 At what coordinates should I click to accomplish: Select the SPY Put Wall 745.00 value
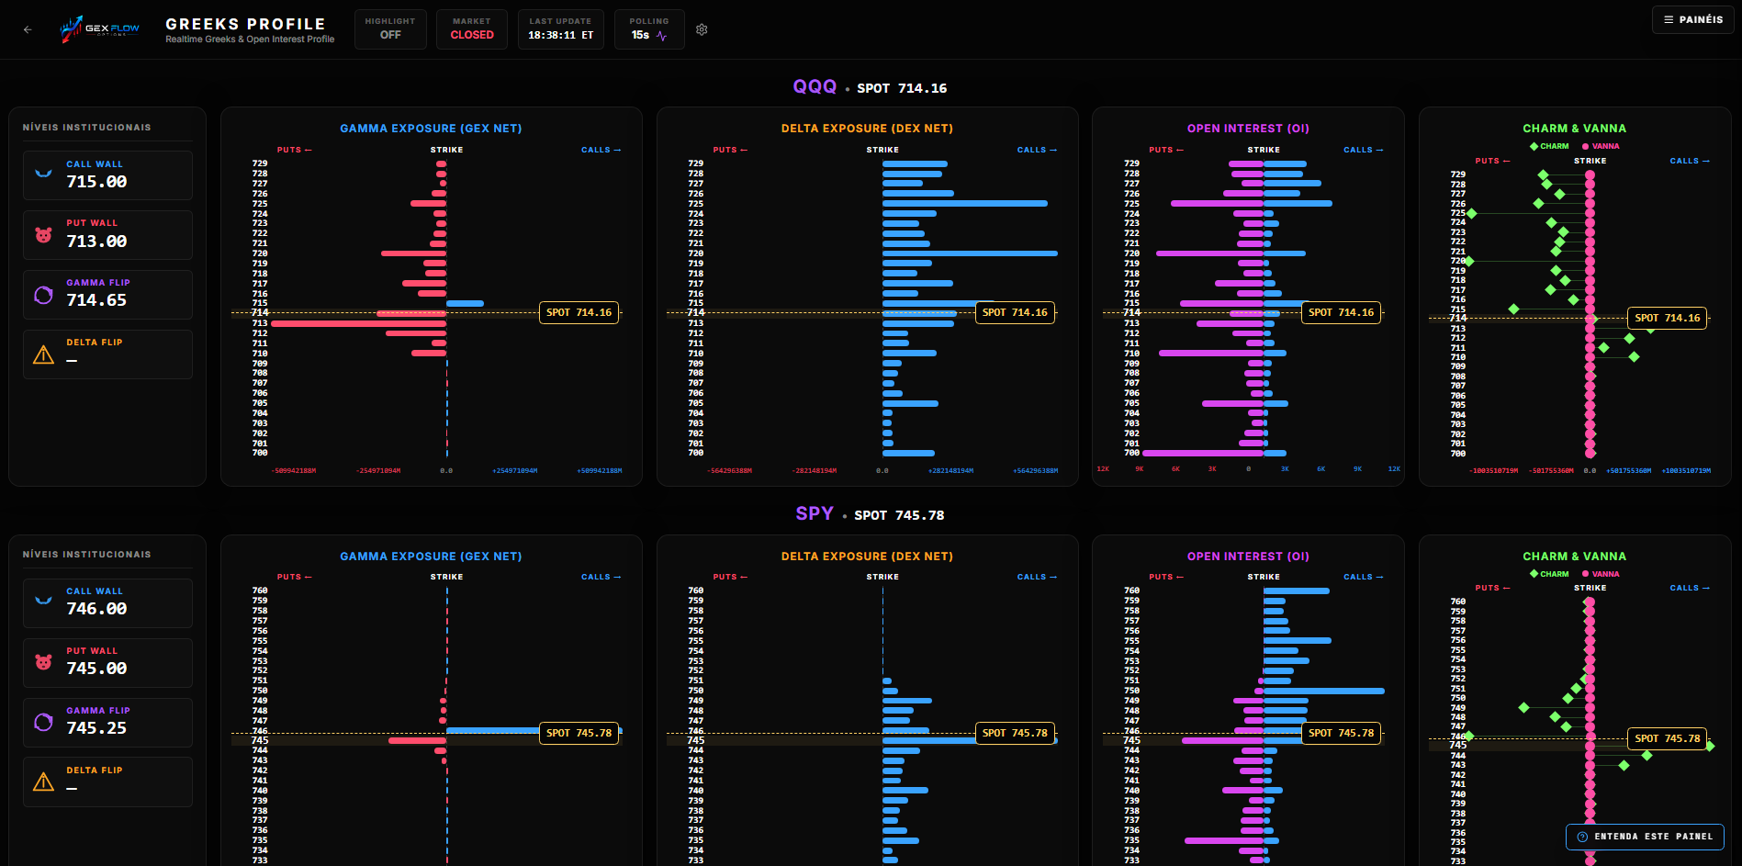tap(96, 669)
